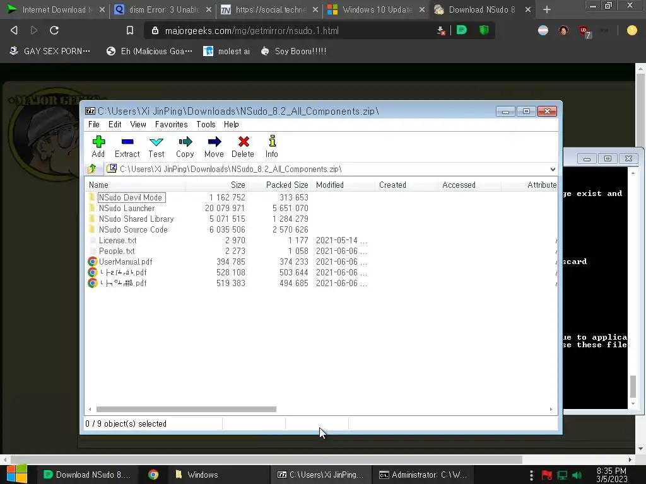The width and height of the screenshot is (646, 484).
Task: Switch to Administrator command prompt taskbar button
Action: pos(423,475)
